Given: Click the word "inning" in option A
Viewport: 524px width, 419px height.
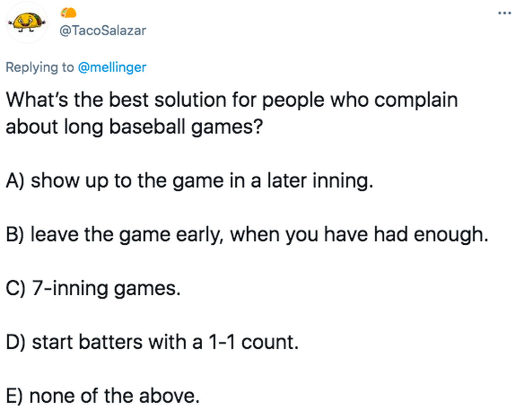Looking at the screenshot, I should 341,181.
